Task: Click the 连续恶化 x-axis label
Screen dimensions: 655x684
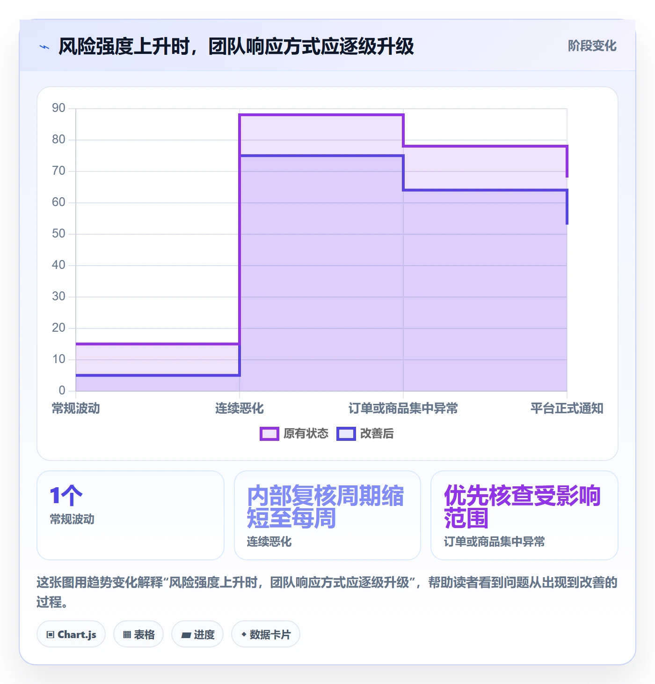Action: pos(240,409)
